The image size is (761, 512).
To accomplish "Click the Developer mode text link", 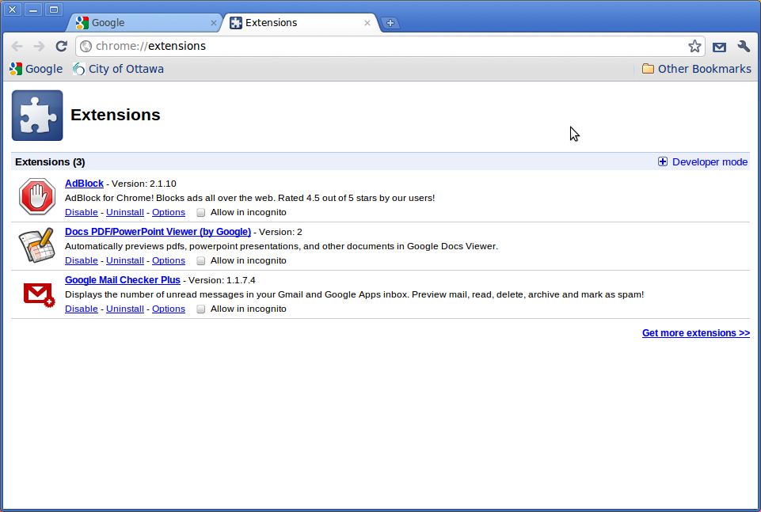I will (710, 162).
